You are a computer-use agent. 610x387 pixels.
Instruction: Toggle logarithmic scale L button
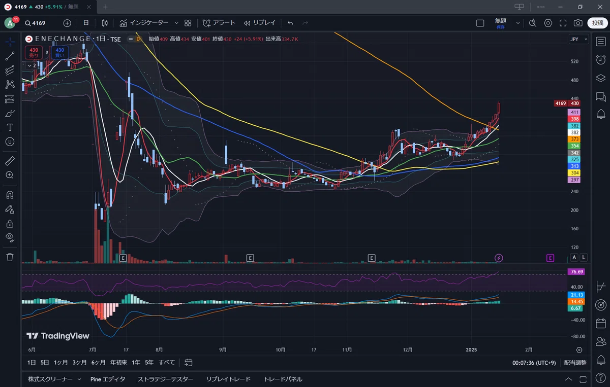tap(584, 258)
